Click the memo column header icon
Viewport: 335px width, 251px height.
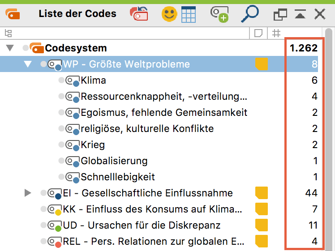258,33
